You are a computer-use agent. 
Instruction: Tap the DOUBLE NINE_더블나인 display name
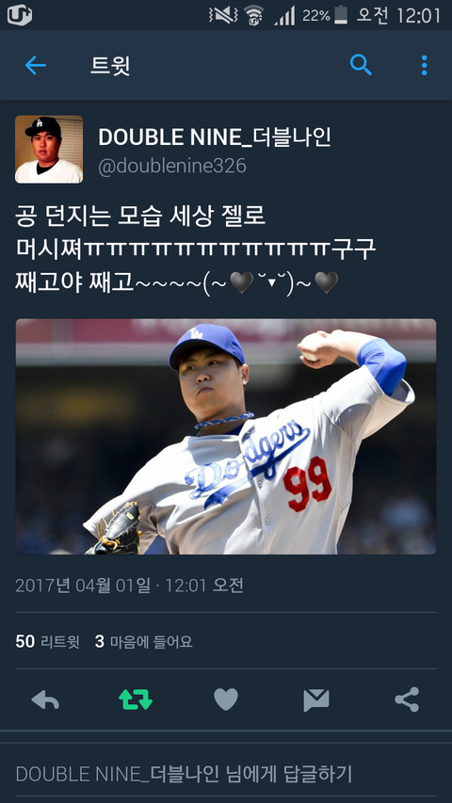point(215,137)
